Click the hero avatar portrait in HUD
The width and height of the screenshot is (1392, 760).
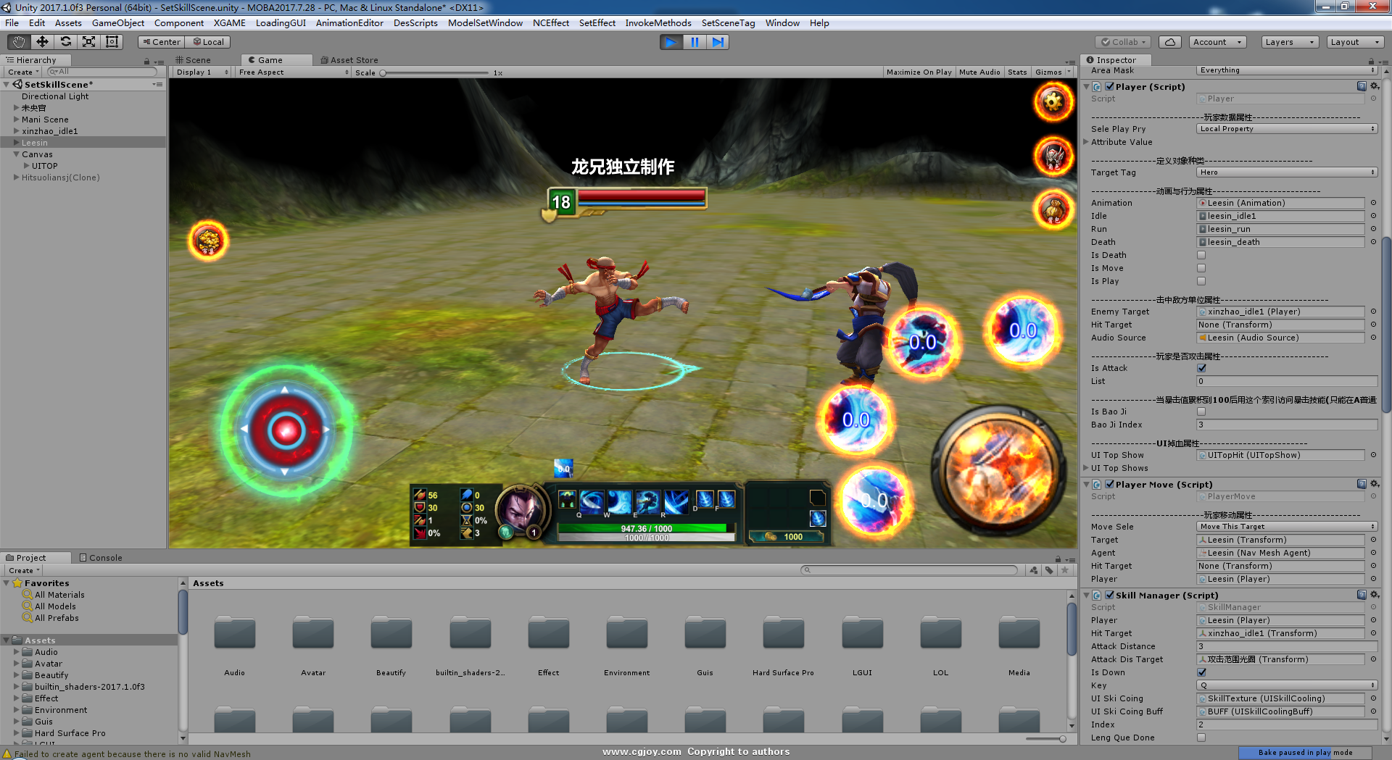click(x=520, y=509)
